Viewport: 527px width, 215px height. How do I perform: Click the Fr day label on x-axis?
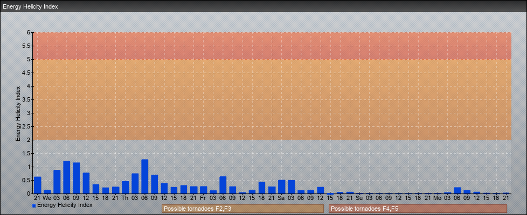pos(203,198)
